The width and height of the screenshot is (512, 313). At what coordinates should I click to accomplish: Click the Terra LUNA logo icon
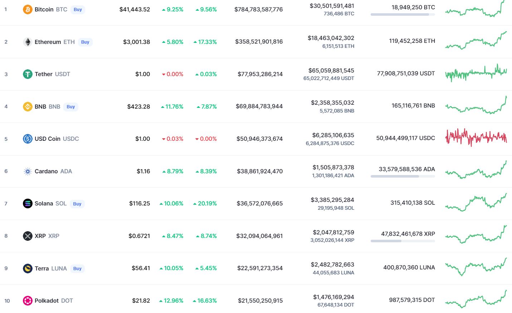[x=28, y=268]
